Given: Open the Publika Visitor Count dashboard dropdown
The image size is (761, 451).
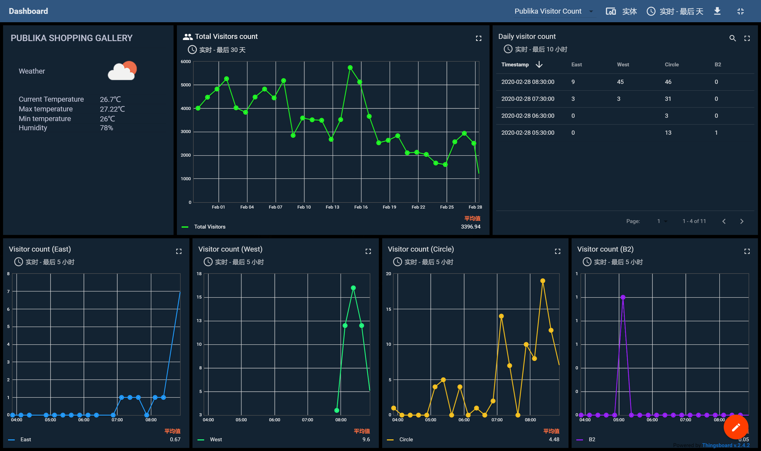Looking at the screenshot, I should (x=554, y=11).
